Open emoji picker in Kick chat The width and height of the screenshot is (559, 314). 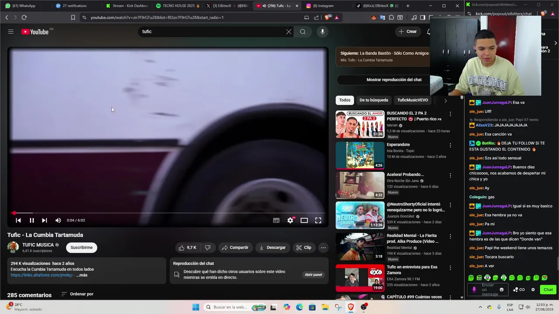tap(501, 290)
